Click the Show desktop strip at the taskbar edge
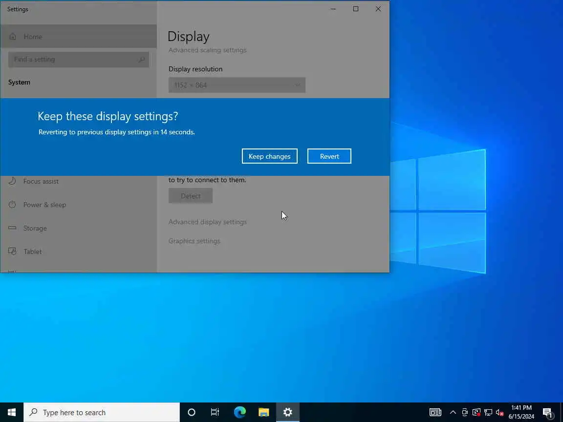The height and width of the screenshot is (422, 563). point(561,412)
